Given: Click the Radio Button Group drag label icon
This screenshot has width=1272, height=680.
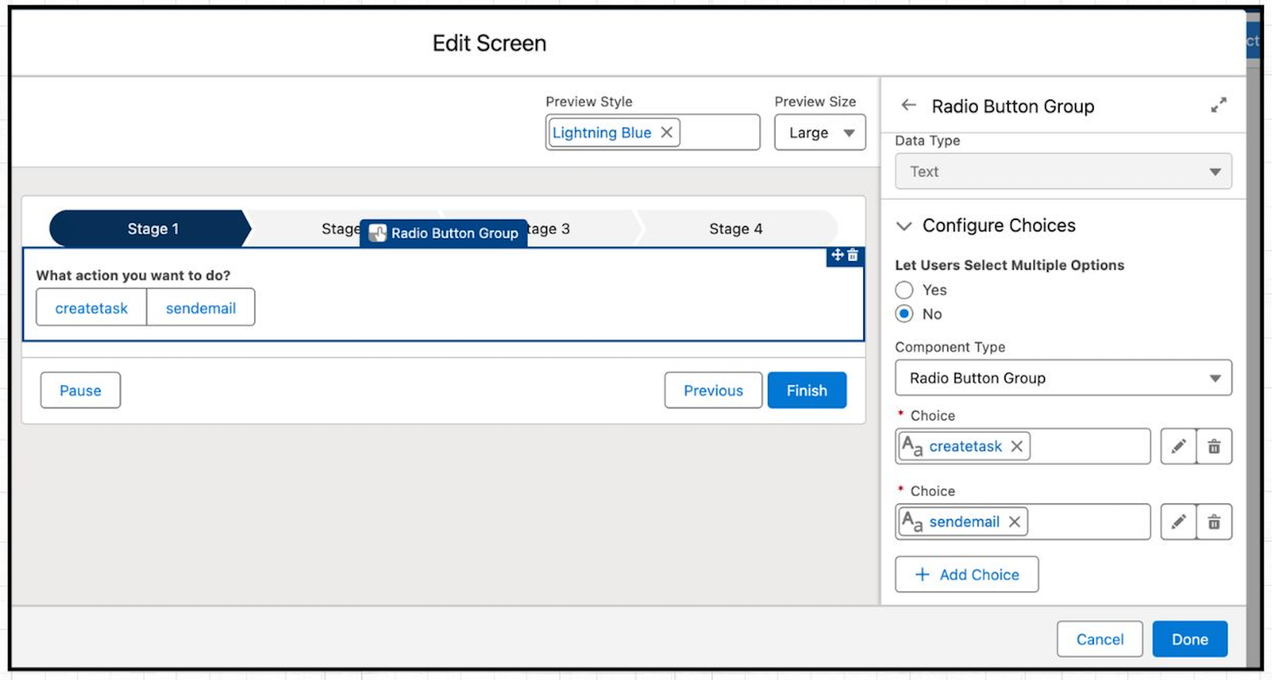Looking at the screenshot, I should (x=378, y=233).
